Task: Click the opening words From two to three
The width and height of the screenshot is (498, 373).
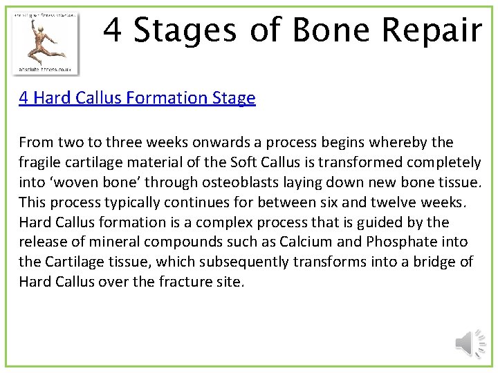Action: pos(80,142)
